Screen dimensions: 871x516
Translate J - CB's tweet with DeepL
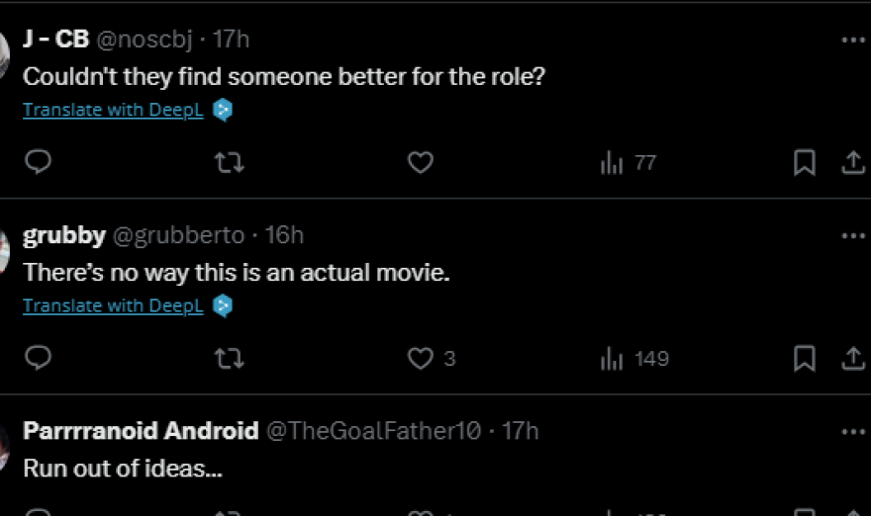pyautogui.click(x=113, y=110)
